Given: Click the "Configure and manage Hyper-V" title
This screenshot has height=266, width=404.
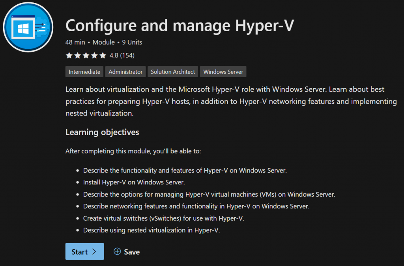Looking at the screenshot, I should click(x=180, y=26).
